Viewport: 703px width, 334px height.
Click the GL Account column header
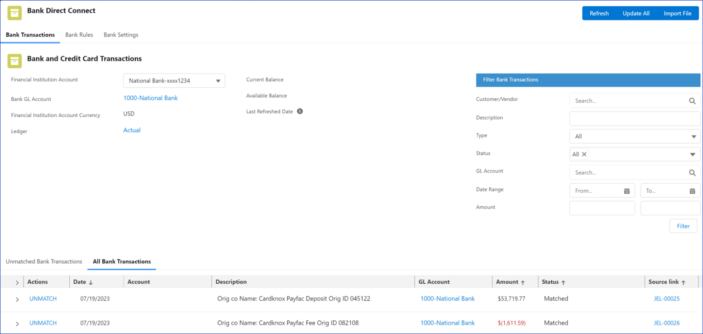[x=434, y=282]
